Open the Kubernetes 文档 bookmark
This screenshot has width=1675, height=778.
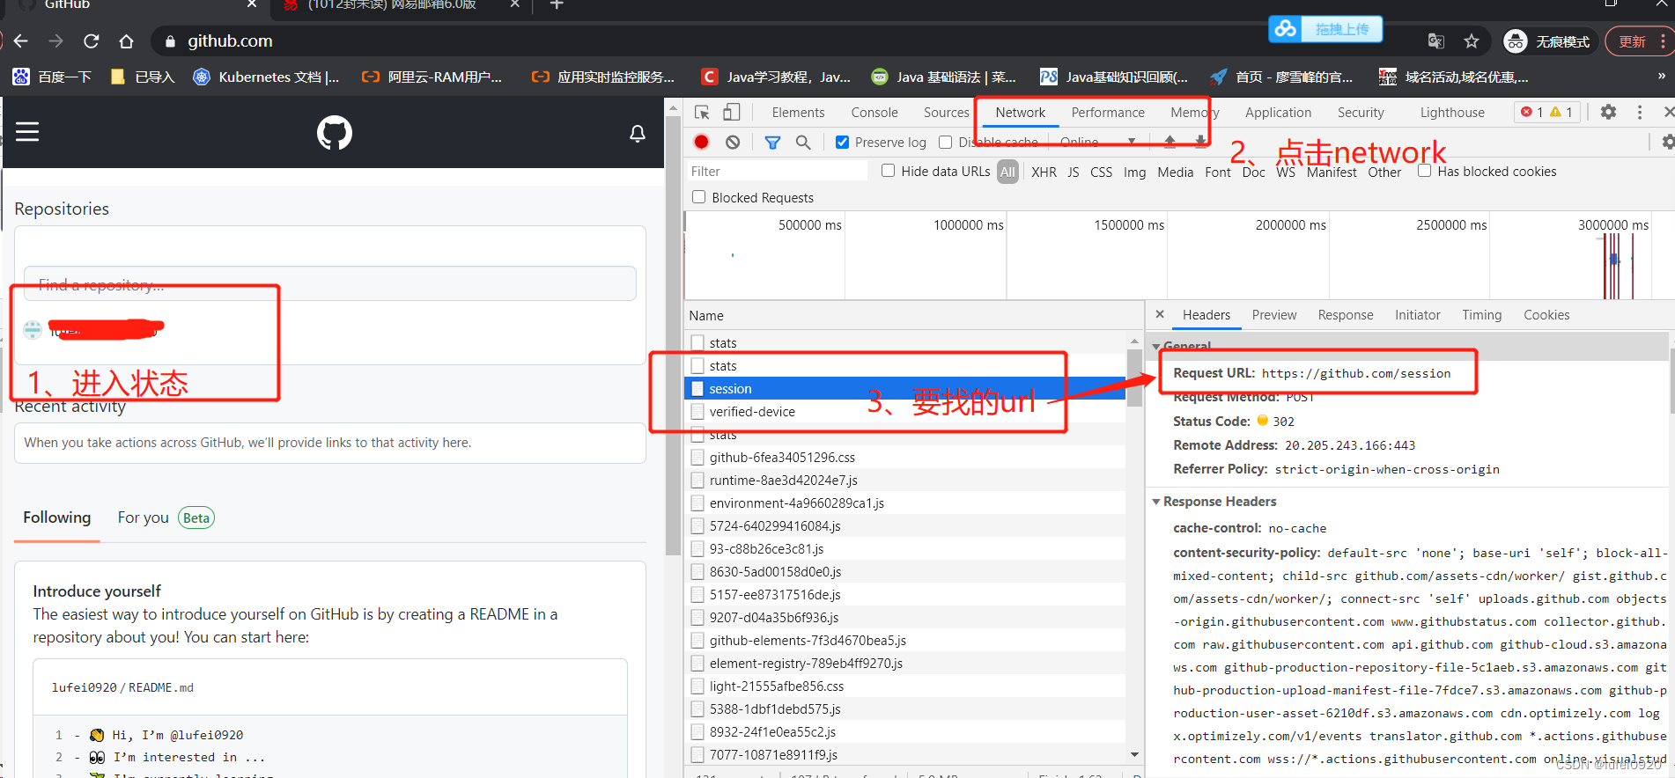pos(266,77)
